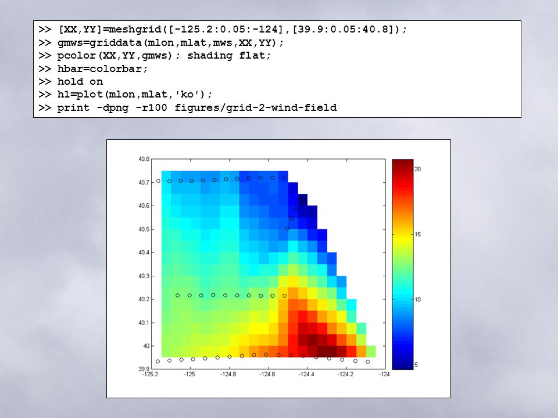
Task: Click the y-axis label 39.9
Action: point(144,369)
